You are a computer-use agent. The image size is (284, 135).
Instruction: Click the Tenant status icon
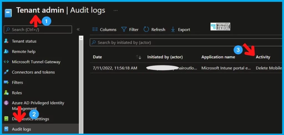click(6, 41)
